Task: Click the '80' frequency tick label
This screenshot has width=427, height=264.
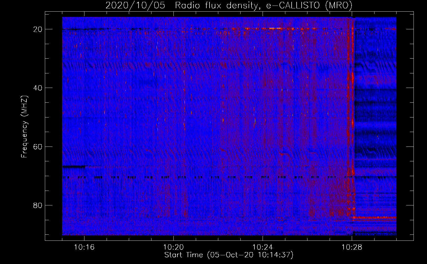Action: pos(38,205)
